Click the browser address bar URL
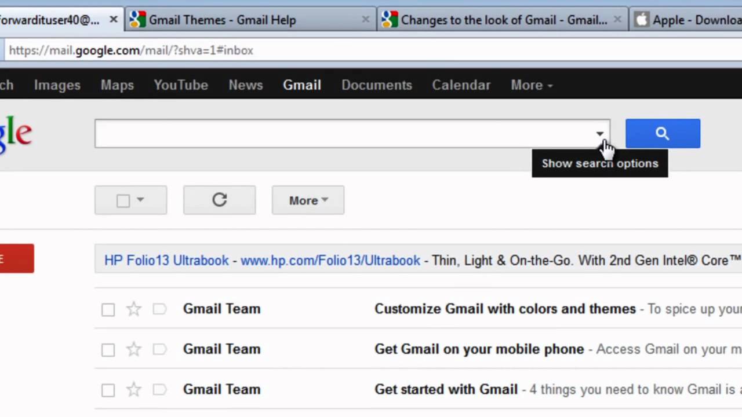 131,50
